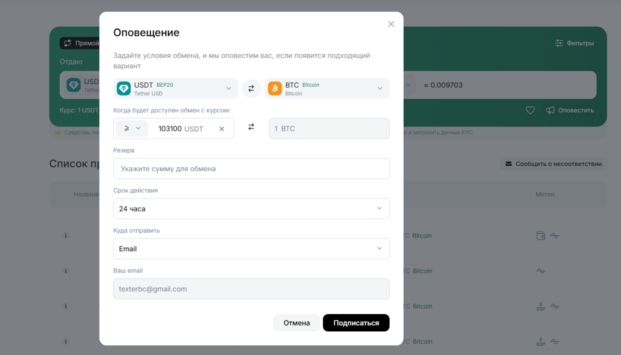Open Куда отправить Email dropdown
The width and height of the screenshot is (621, 355).
click(x=251, y=249)
